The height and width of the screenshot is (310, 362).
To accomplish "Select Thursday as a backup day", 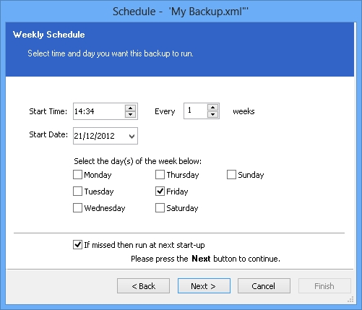I will (x=160, y=175).
